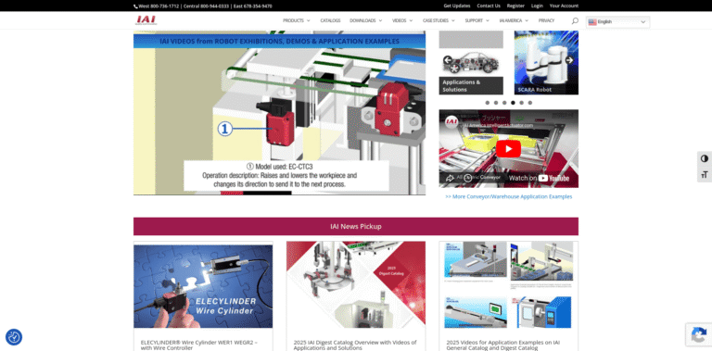Open the English language dropdown
The width and height of the screenshot is (712, 351).
pos(617,22)
